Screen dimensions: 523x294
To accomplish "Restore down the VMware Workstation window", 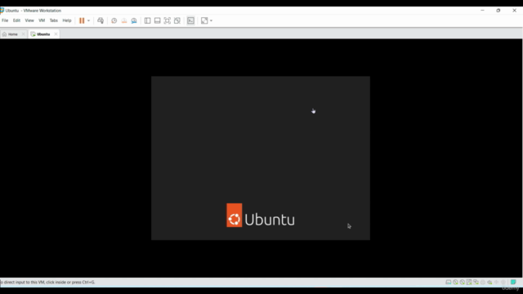I will click(x=498, y=11).
